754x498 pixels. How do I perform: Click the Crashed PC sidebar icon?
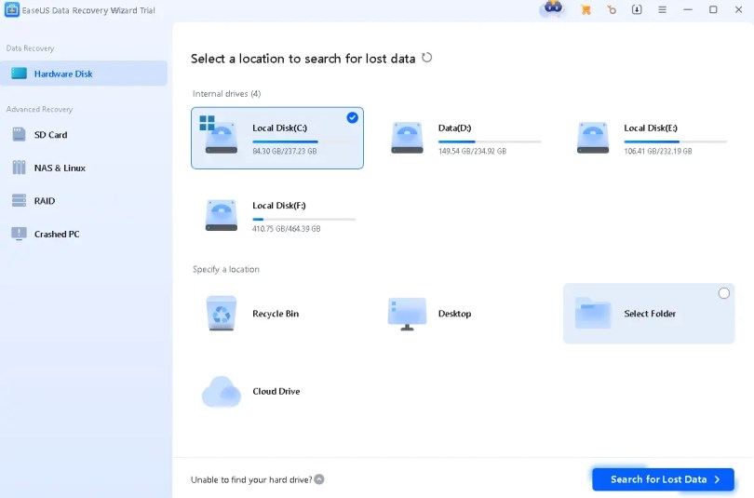[x=19, y=234]
